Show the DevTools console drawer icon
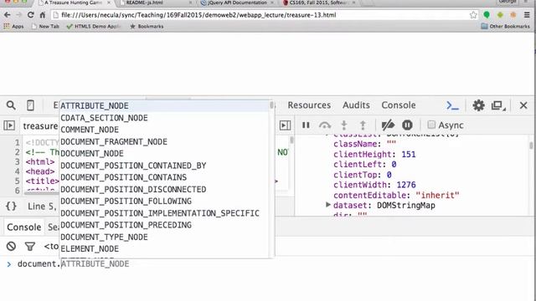536x301 pixels. (452, 105)
